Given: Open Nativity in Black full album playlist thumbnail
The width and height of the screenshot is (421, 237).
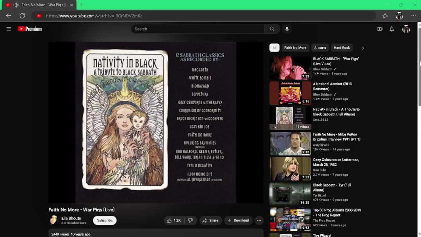Looking at the screenshot, I should (x=290, y=118).
